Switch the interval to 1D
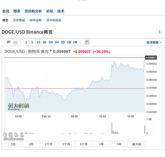Viewport: 165px width, 157px height. 63,42
